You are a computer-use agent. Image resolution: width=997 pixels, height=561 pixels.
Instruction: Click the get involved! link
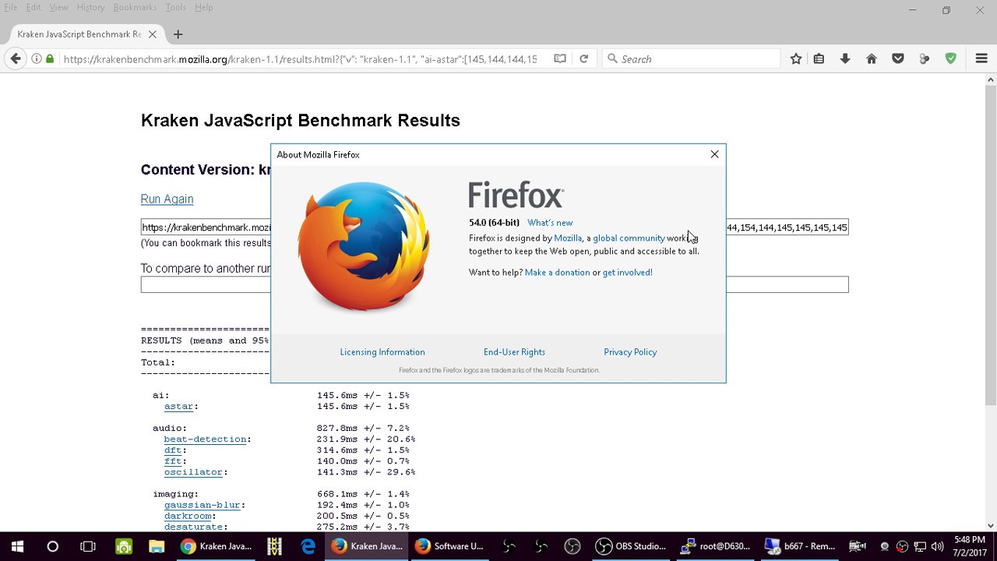click(x=627, y=273)
